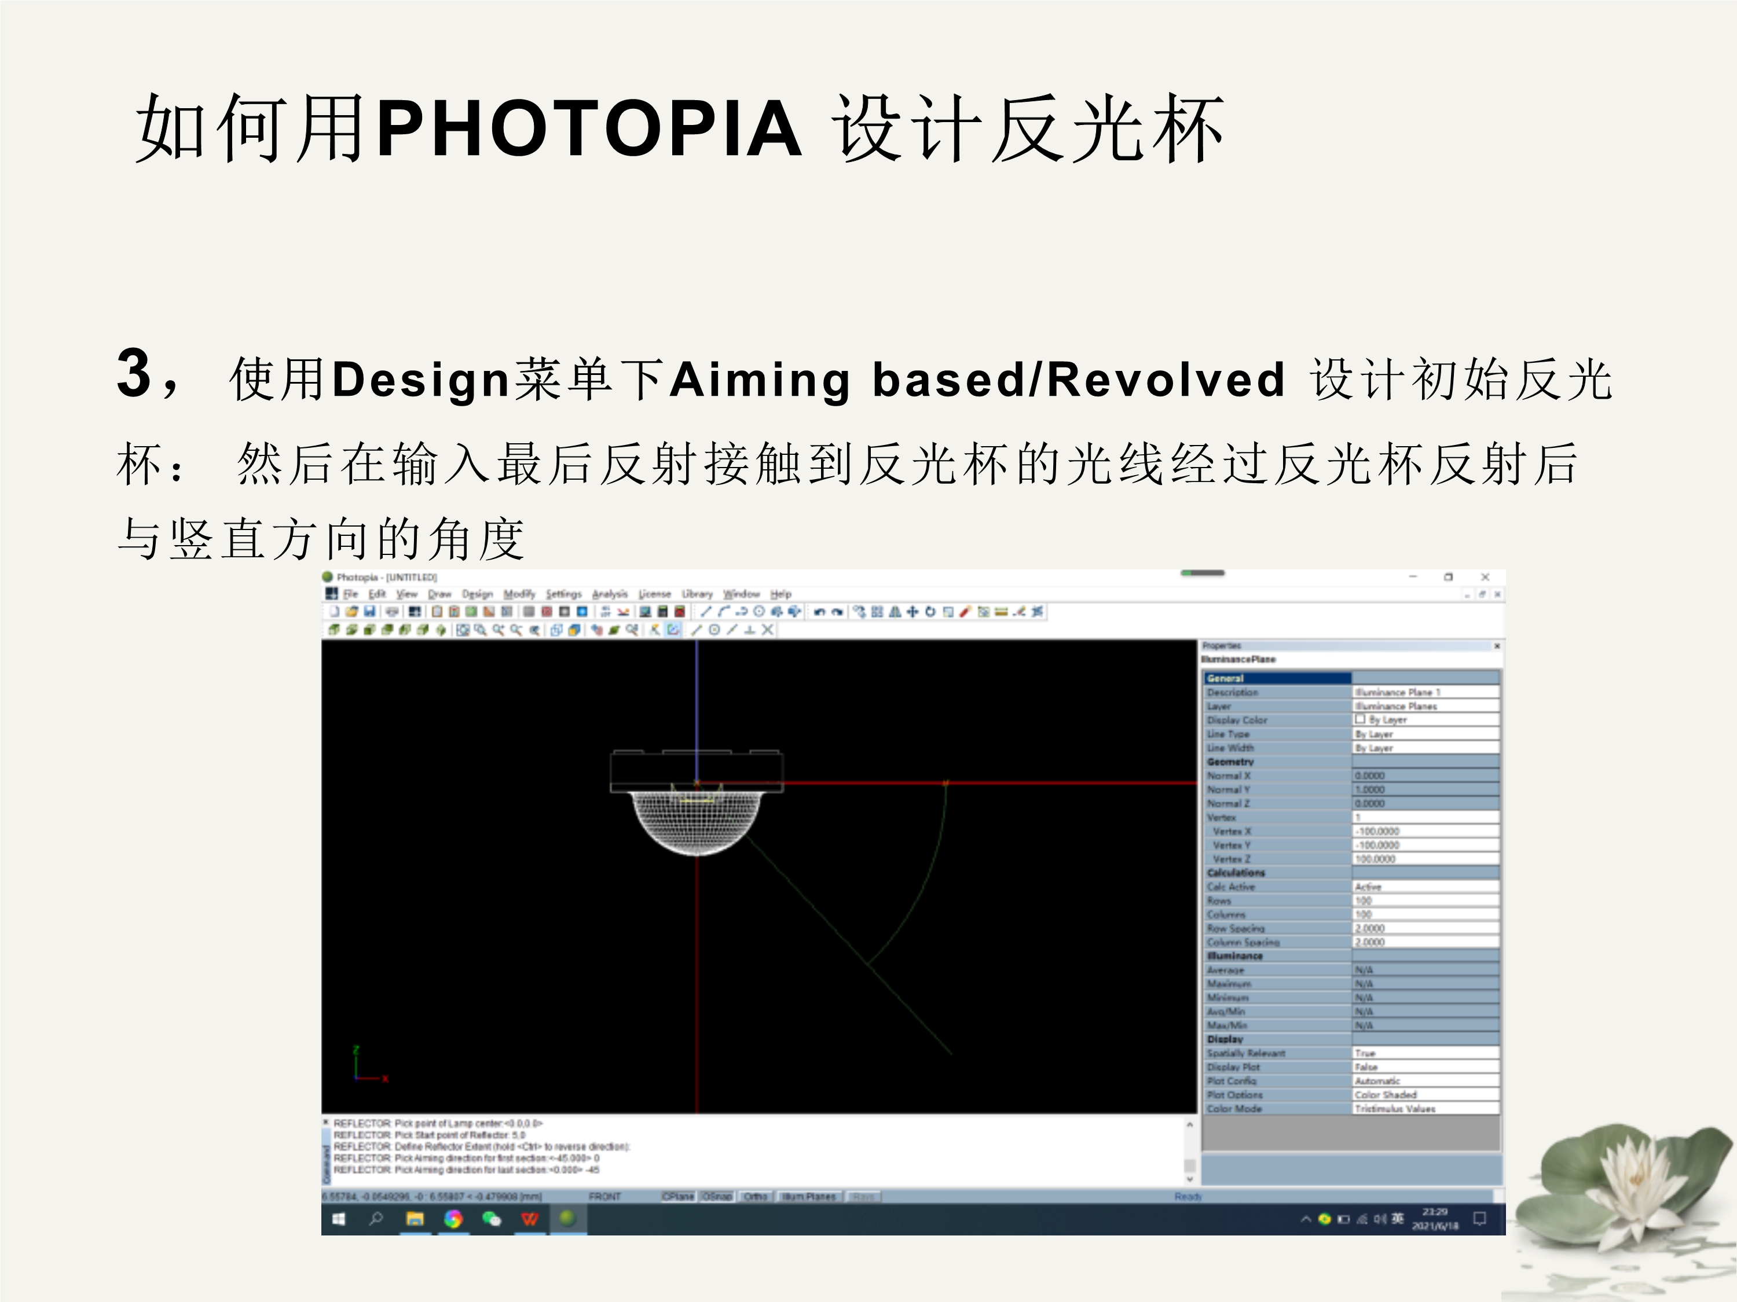The height and width of the screenshot is (1302, 1737).
Task: Open the Analysis menu
Action: [609, 594]
